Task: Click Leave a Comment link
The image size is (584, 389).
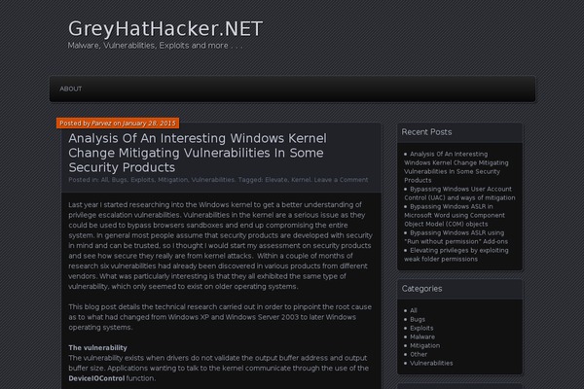Action: point(341,180)
